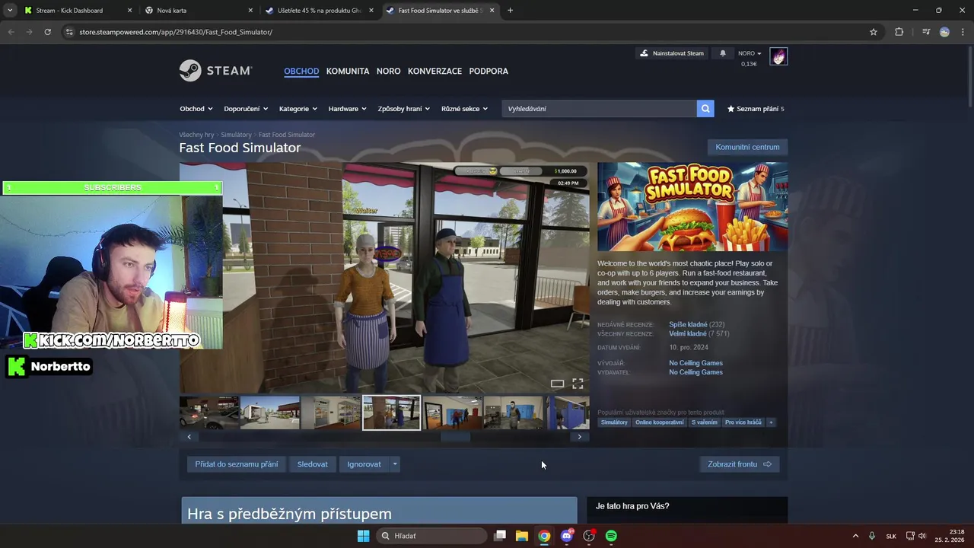
Task: Open Task View in taskbar
Action: point(500,536)
